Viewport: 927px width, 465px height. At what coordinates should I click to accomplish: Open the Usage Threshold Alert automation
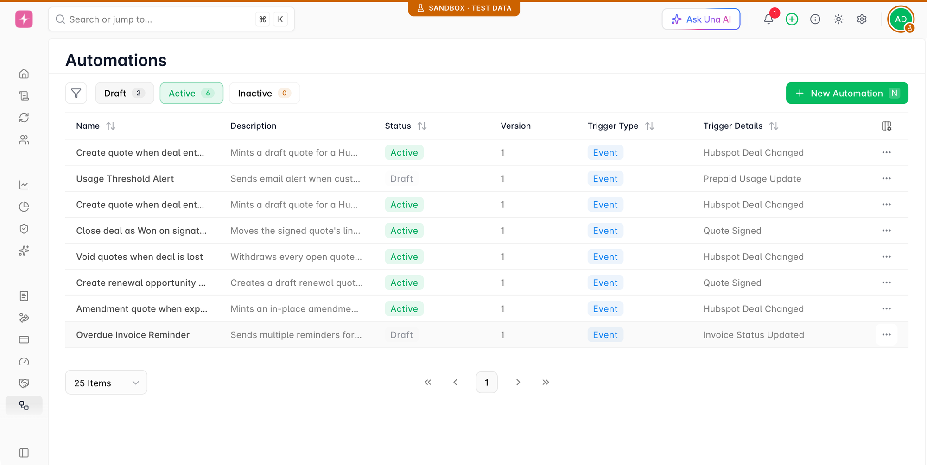point(125,179)
